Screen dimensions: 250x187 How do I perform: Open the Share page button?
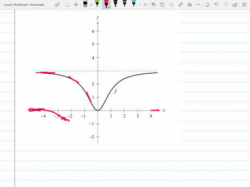(235, 5)
